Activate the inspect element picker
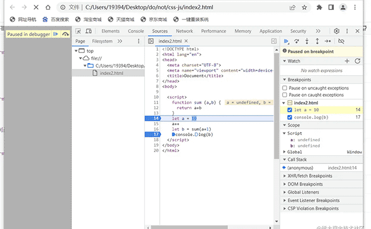This screenshot has height=229, width=371. pyautogui.click(x=78, y=31)
